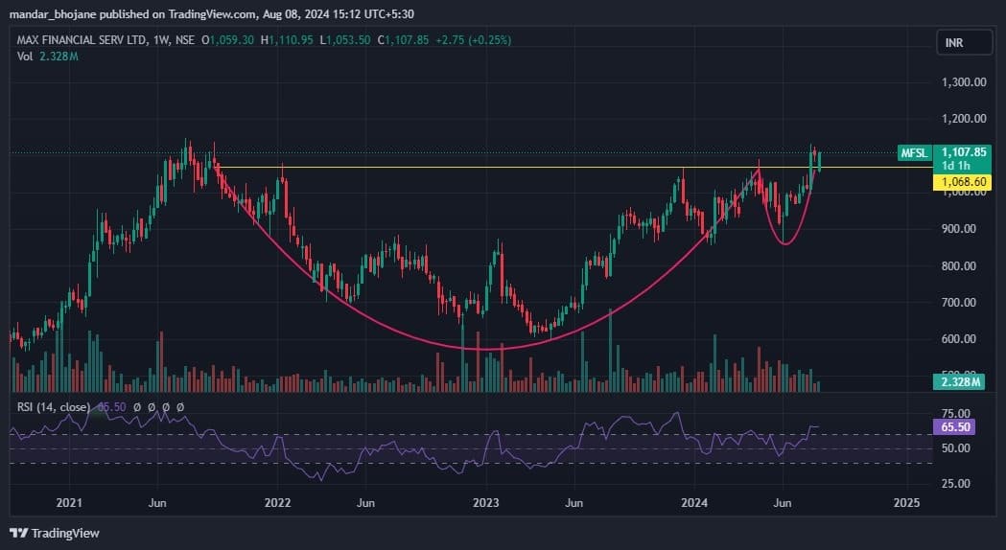Click the RSI (14, close) indicator label
This screenshot has width=1006, height=550.
click(54, 407)
